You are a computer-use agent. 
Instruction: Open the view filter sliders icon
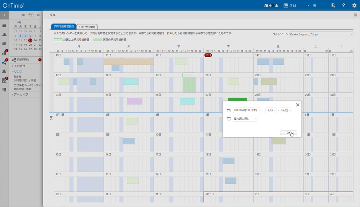[x=315, y=5]
